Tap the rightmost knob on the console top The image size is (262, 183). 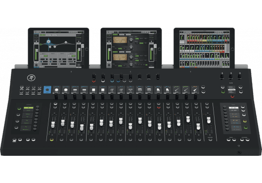tap(240, 76)
